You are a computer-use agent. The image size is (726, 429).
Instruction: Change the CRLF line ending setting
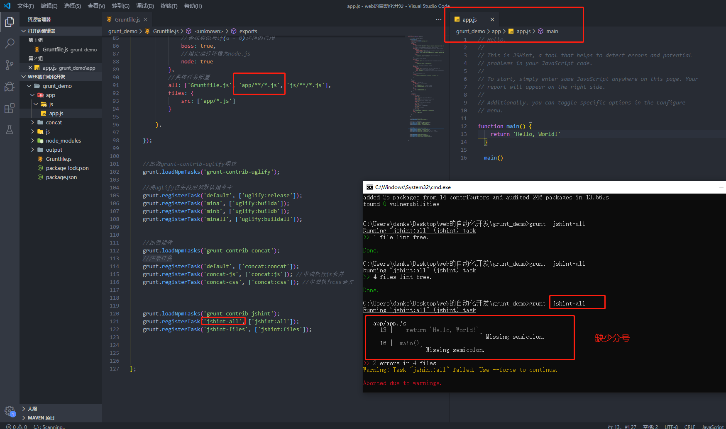pos(690,427)
